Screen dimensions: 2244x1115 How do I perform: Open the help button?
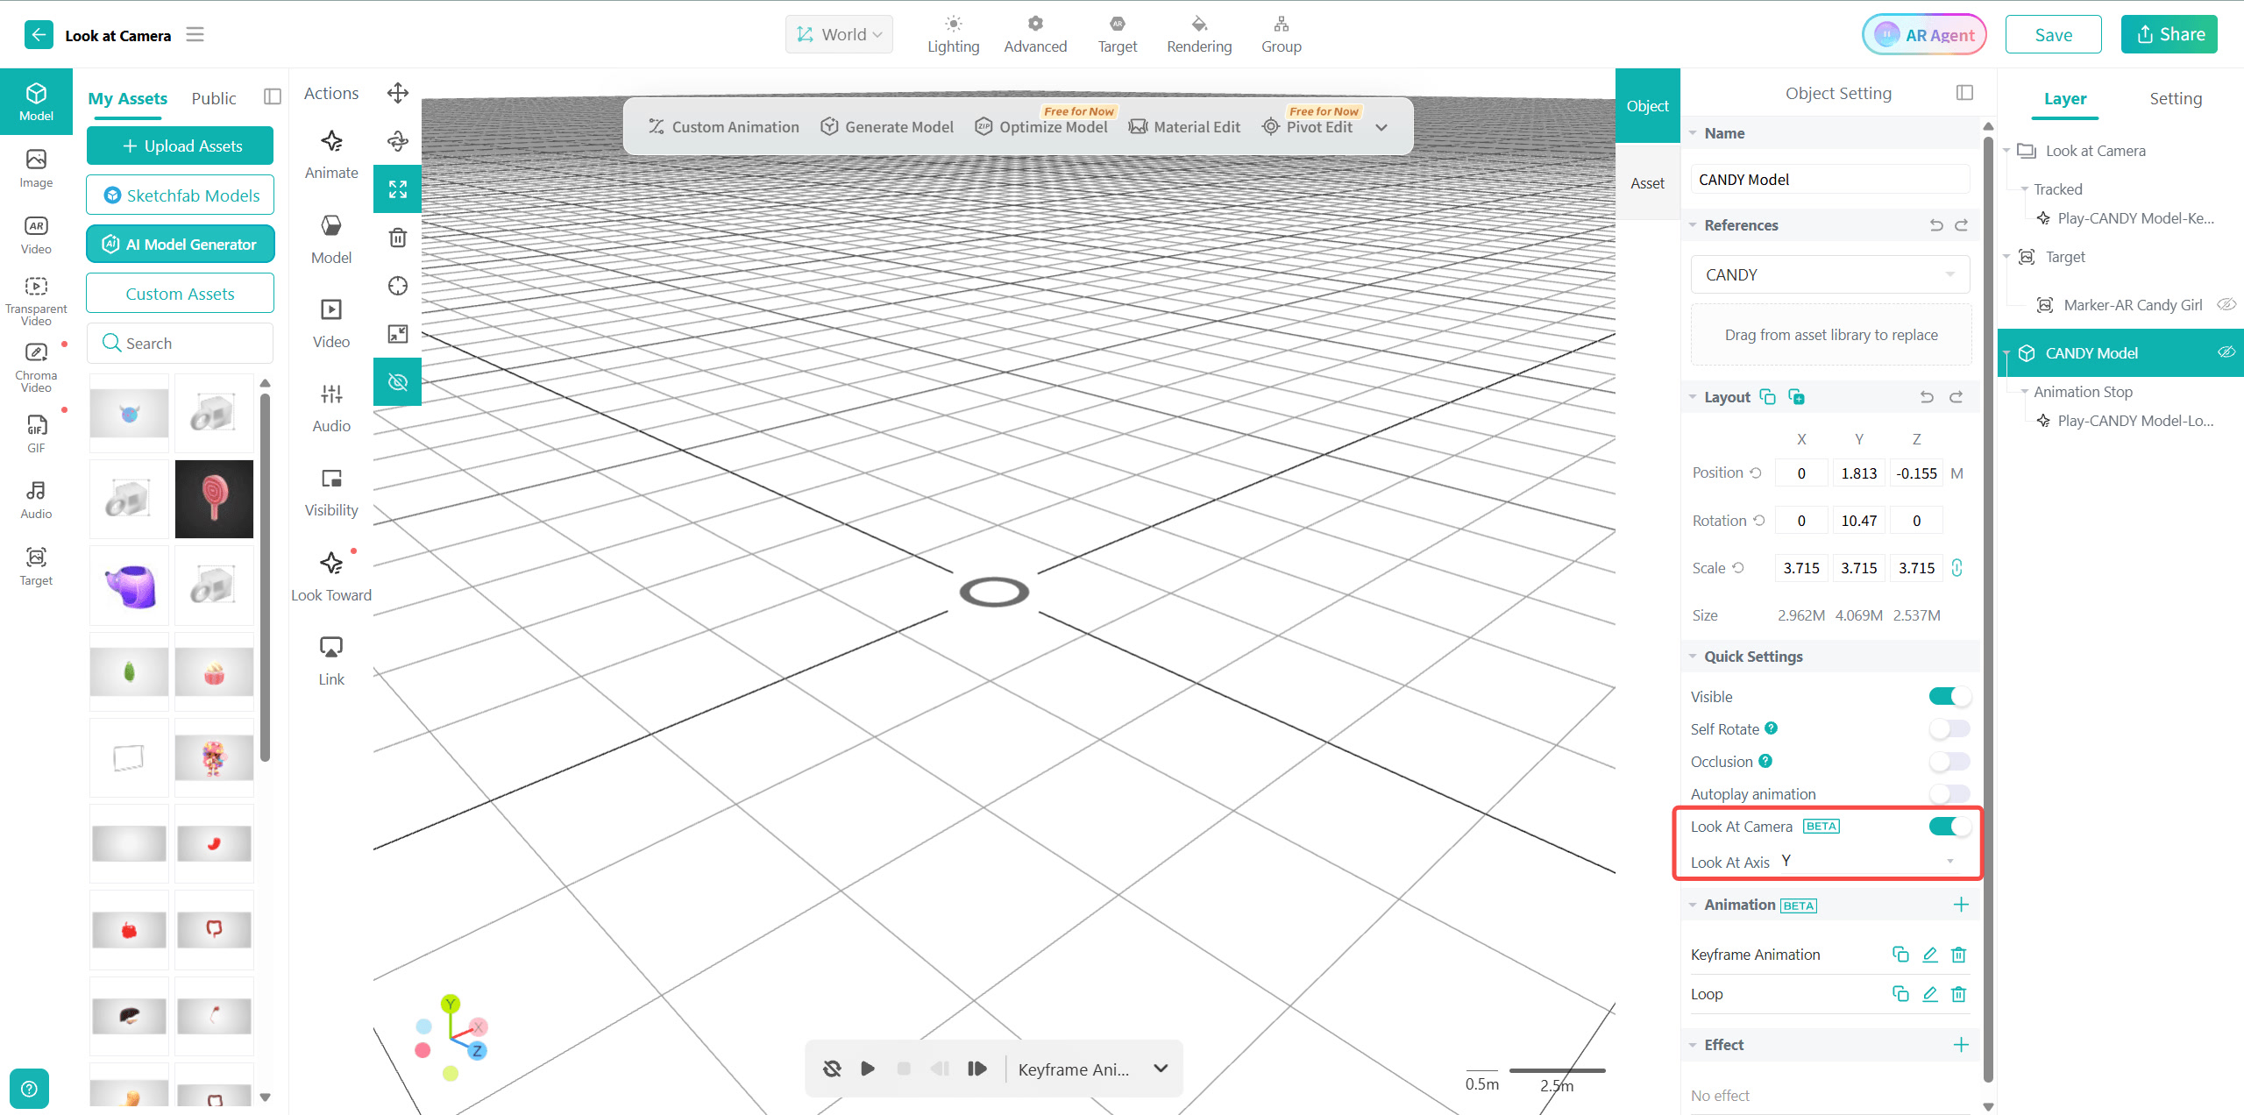(x=29, y=1089)
